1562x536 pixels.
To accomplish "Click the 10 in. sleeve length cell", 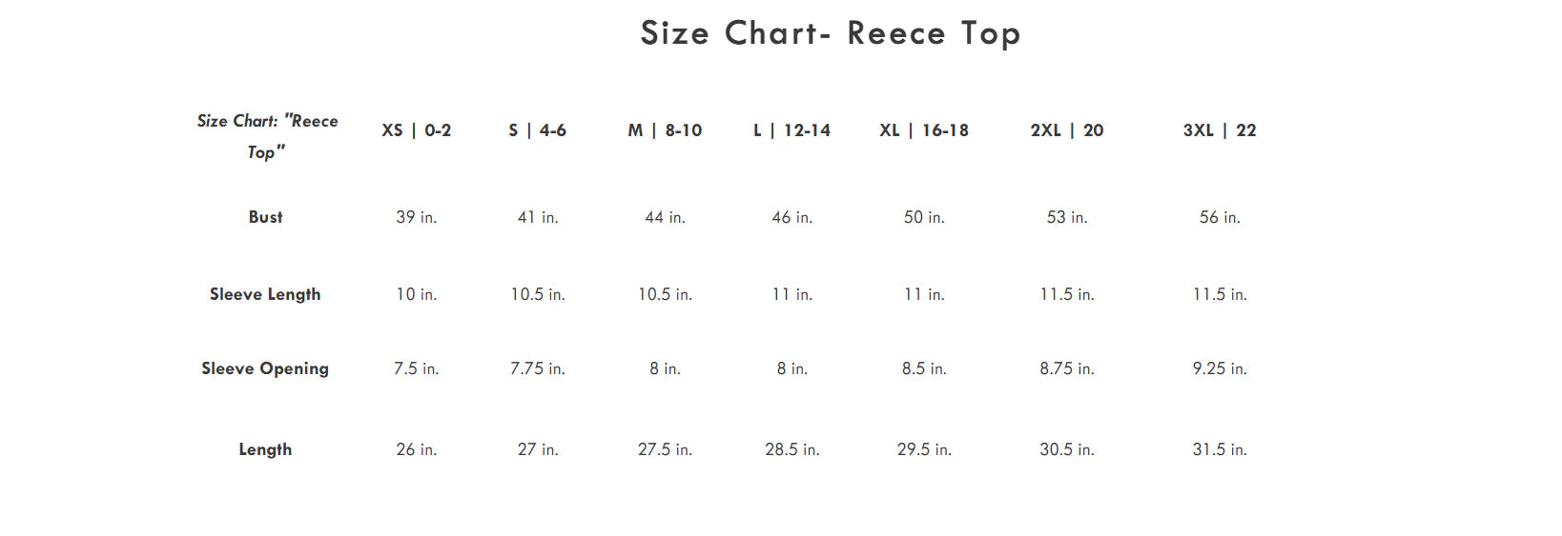I will [x=416, y=294].
